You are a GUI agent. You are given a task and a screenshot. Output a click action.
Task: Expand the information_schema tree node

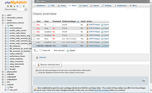(x=3, y=18)
